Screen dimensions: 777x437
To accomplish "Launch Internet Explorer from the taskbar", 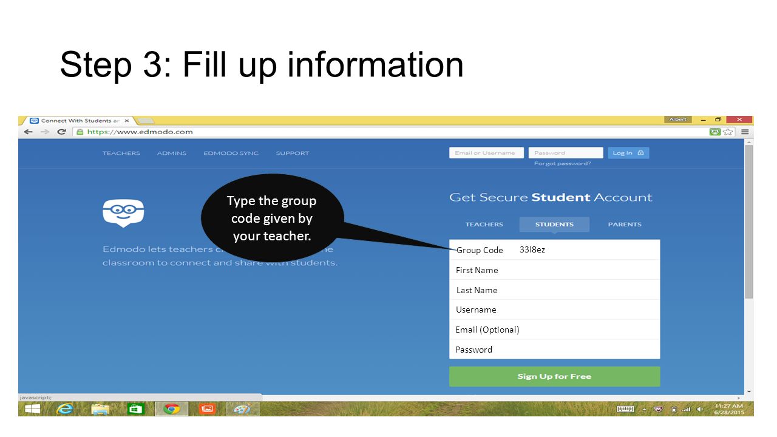I will [64, 409].
